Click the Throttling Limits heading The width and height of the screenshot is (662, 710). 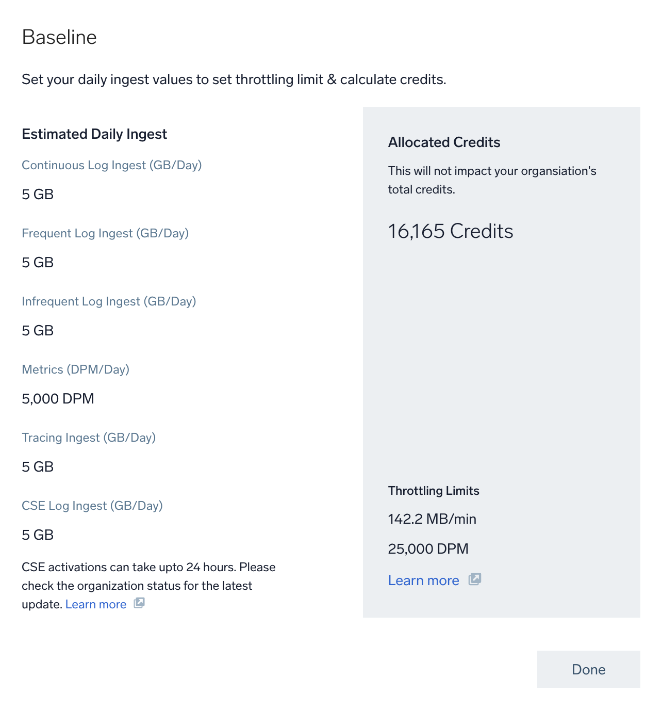click(434, 491)
